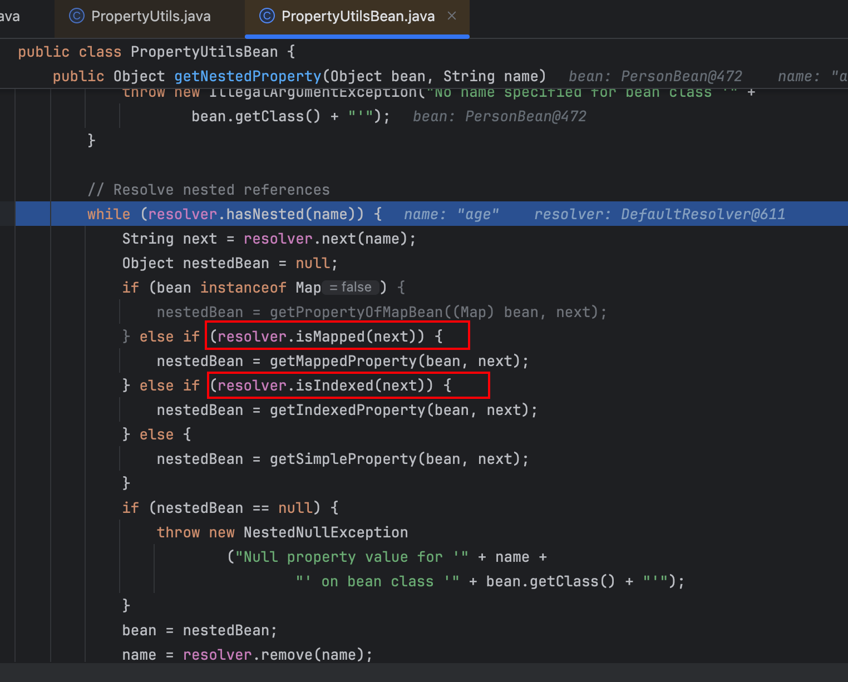Viewport: 848px width, 682px height.
Task: Click getPropertyOfMapBean call
Action: [x=438, y=312]
